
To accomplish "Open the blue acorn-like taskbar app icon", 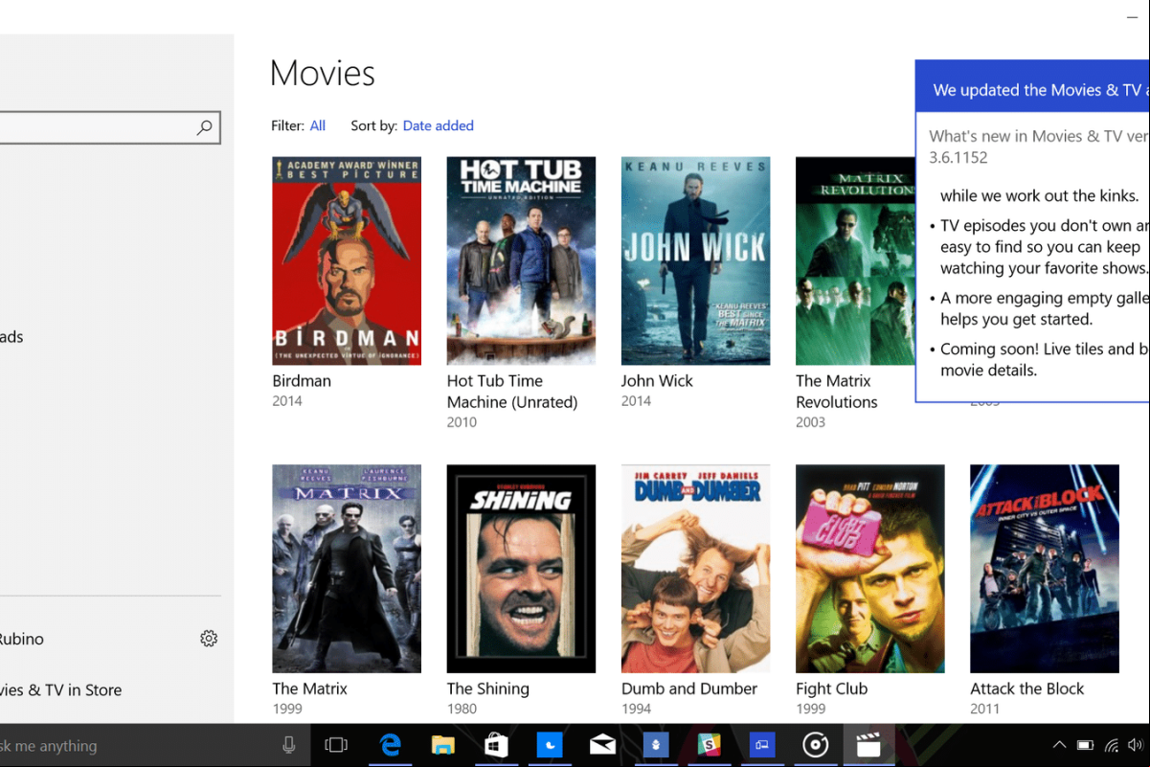I will click(656, 745).
